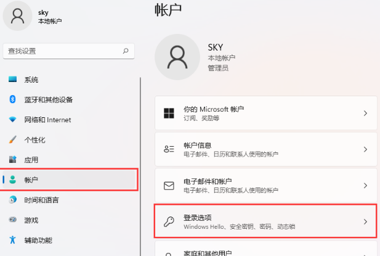
Task: Click the envelope icon for 电子邮件和帐户
Action: click(169, 185)
